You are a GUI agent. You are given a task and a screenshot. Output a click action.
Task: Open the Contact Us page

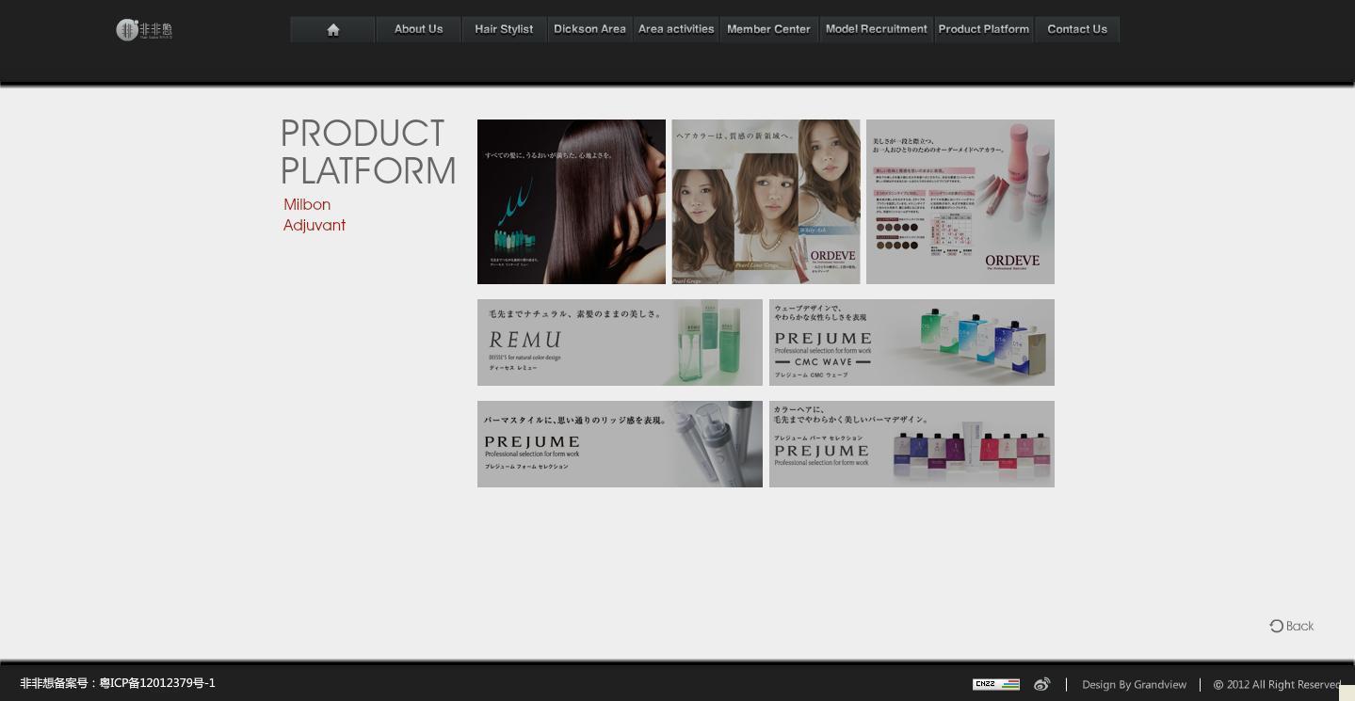click(x=1076, y=29)
